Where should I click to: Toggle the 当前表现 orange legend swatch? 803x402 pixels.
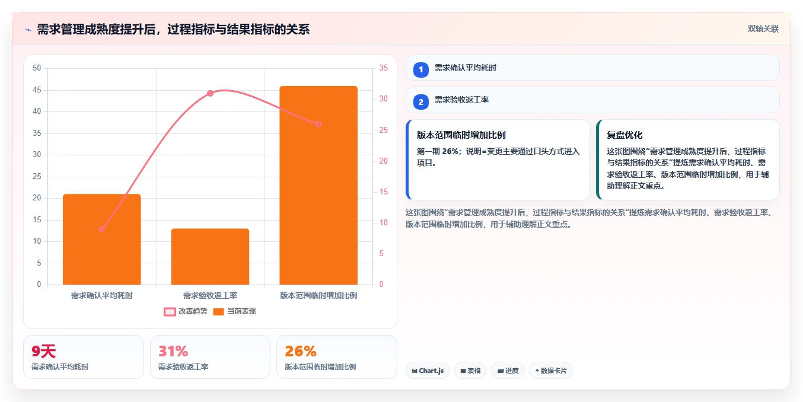(218, 311)
